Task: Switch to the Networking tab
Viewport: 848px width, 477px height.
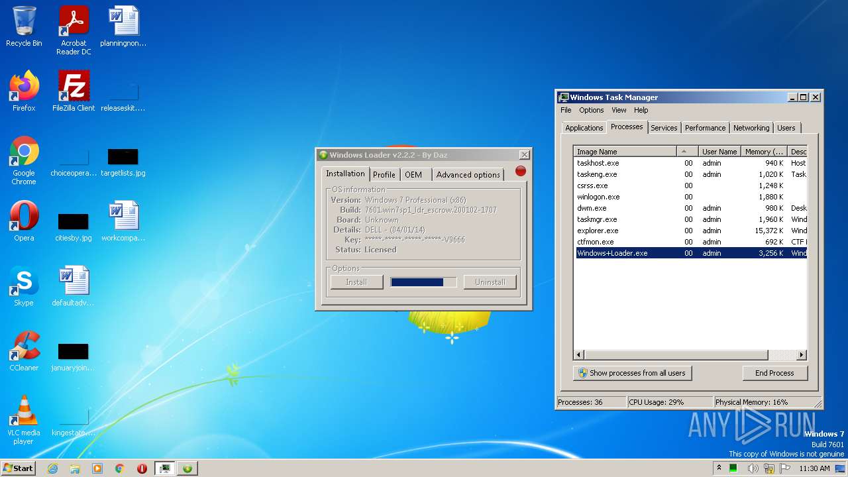Action: [x=751, y=128]
